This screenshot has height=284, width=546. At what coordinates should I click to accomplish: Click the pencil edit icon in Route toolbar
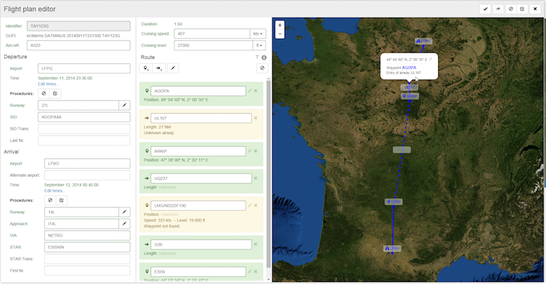tap(173, 68)
